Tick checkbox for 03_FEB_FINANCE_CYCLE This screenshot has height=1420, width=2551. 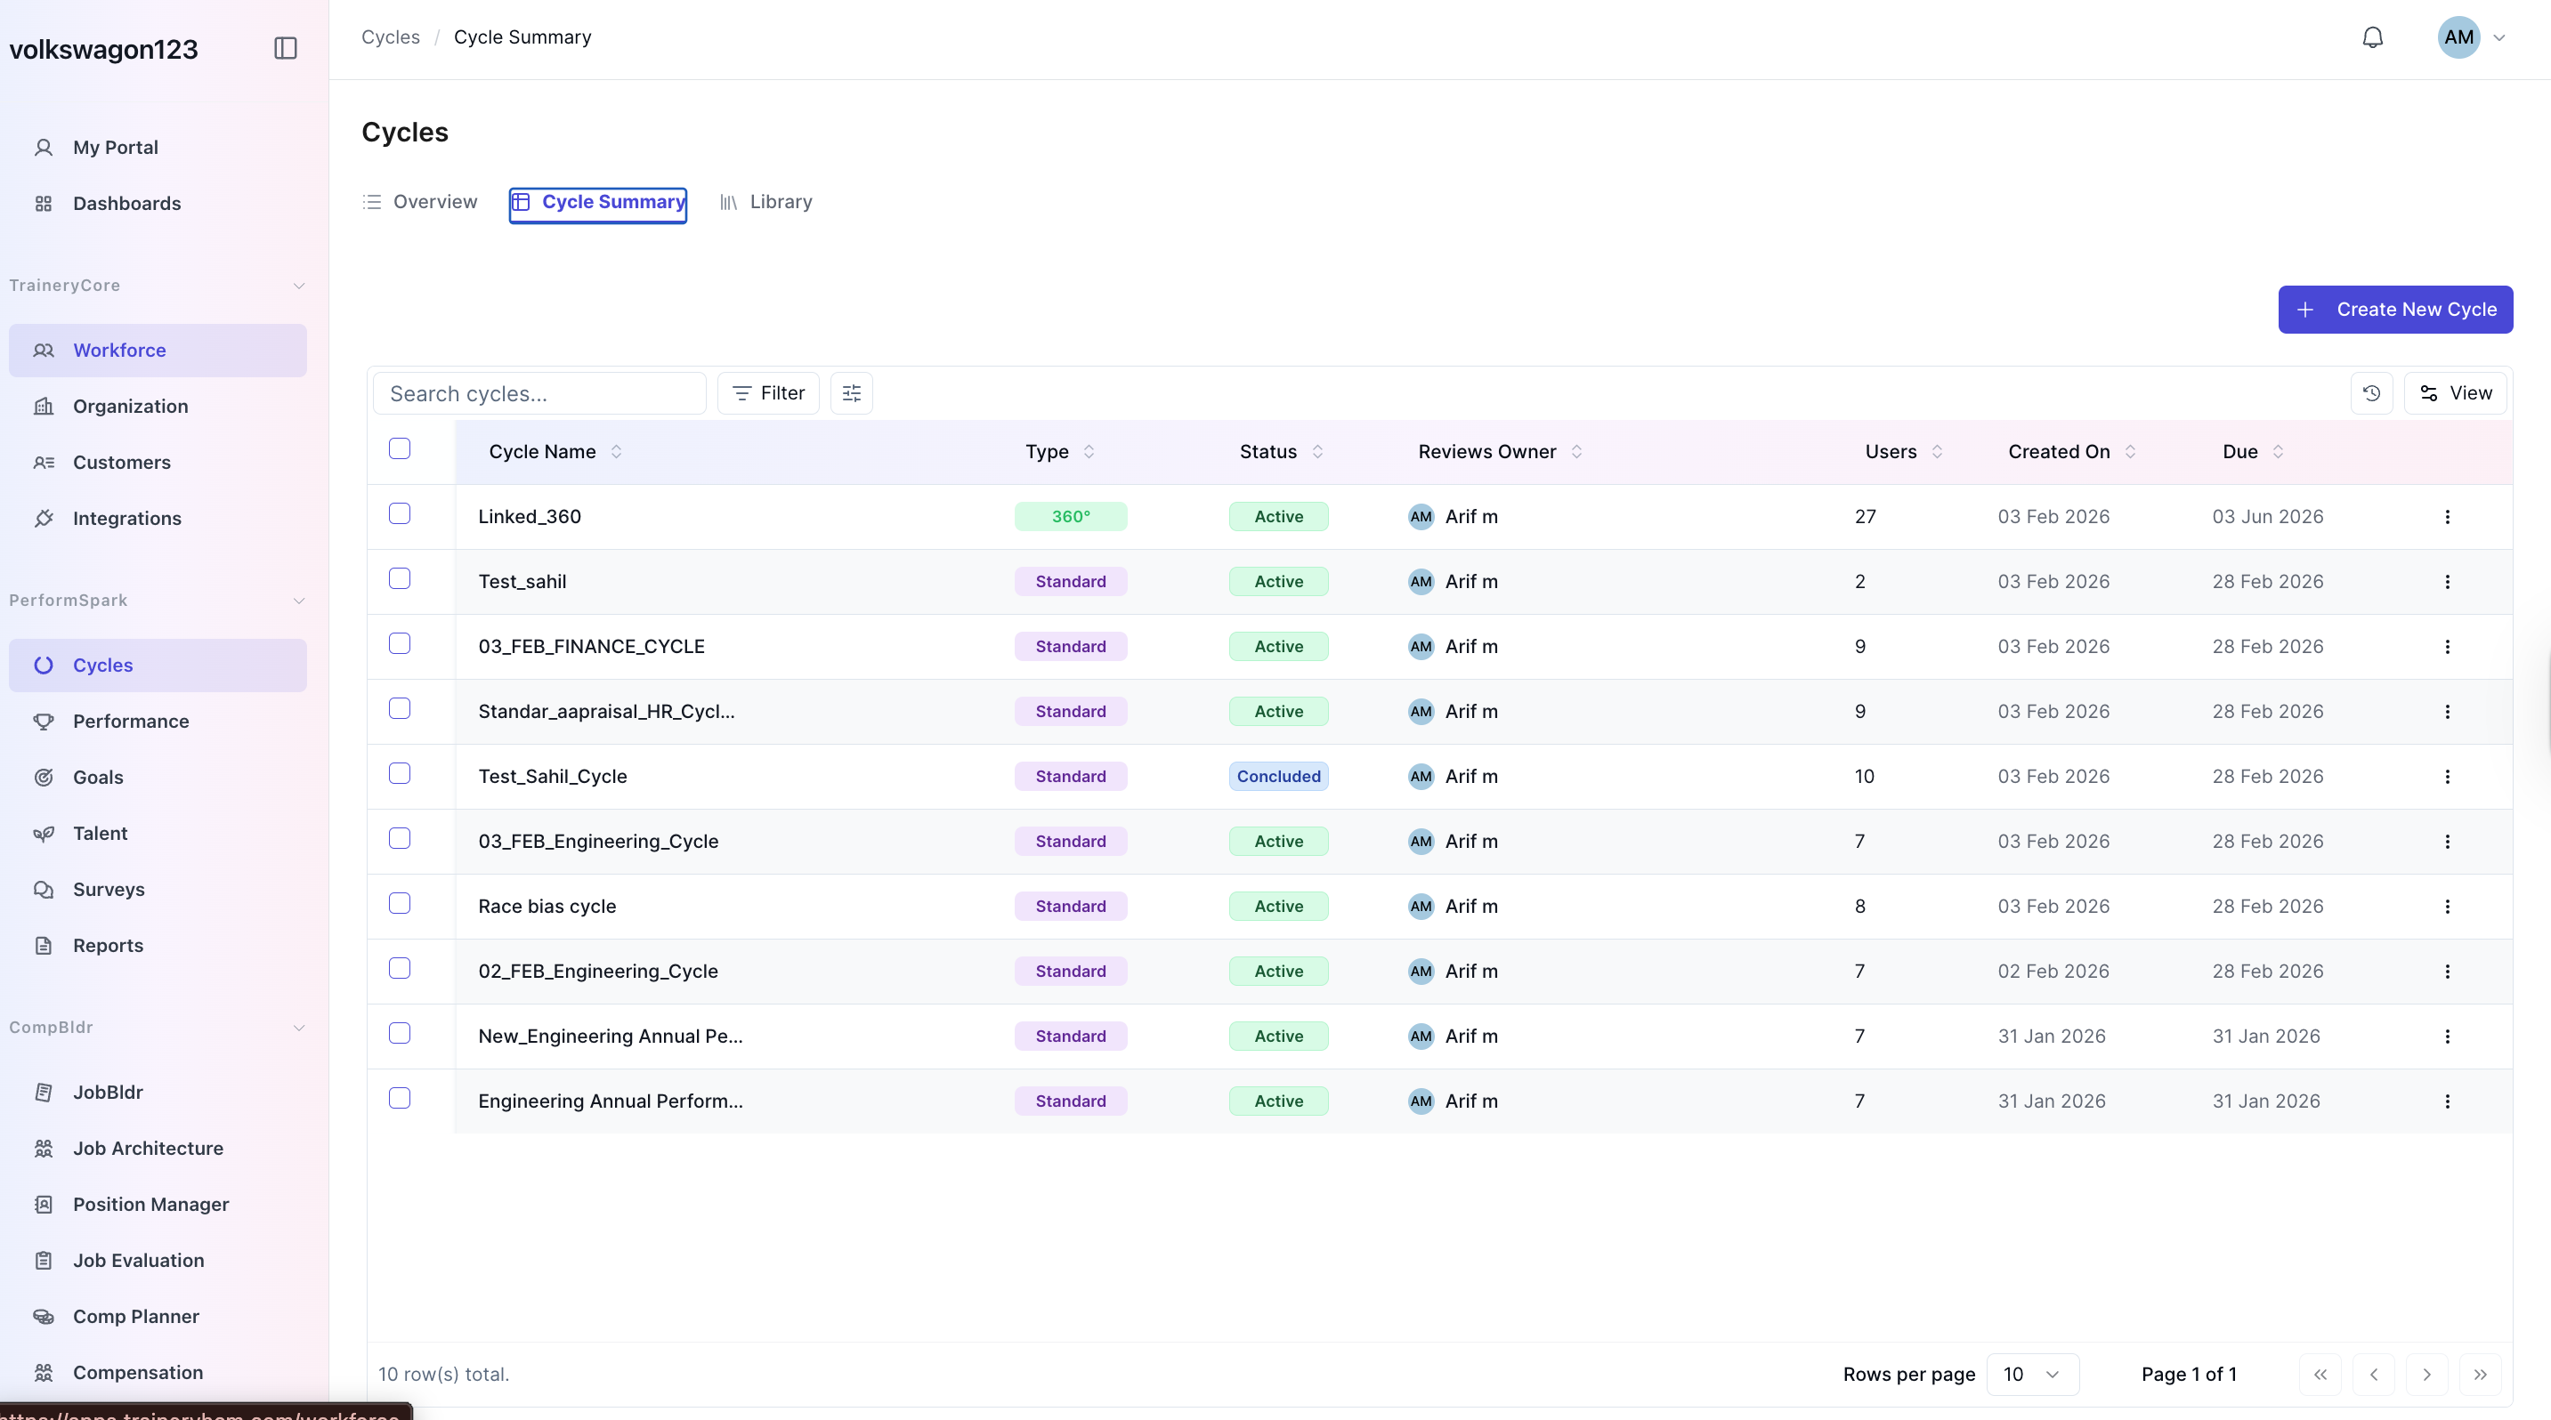399,644
